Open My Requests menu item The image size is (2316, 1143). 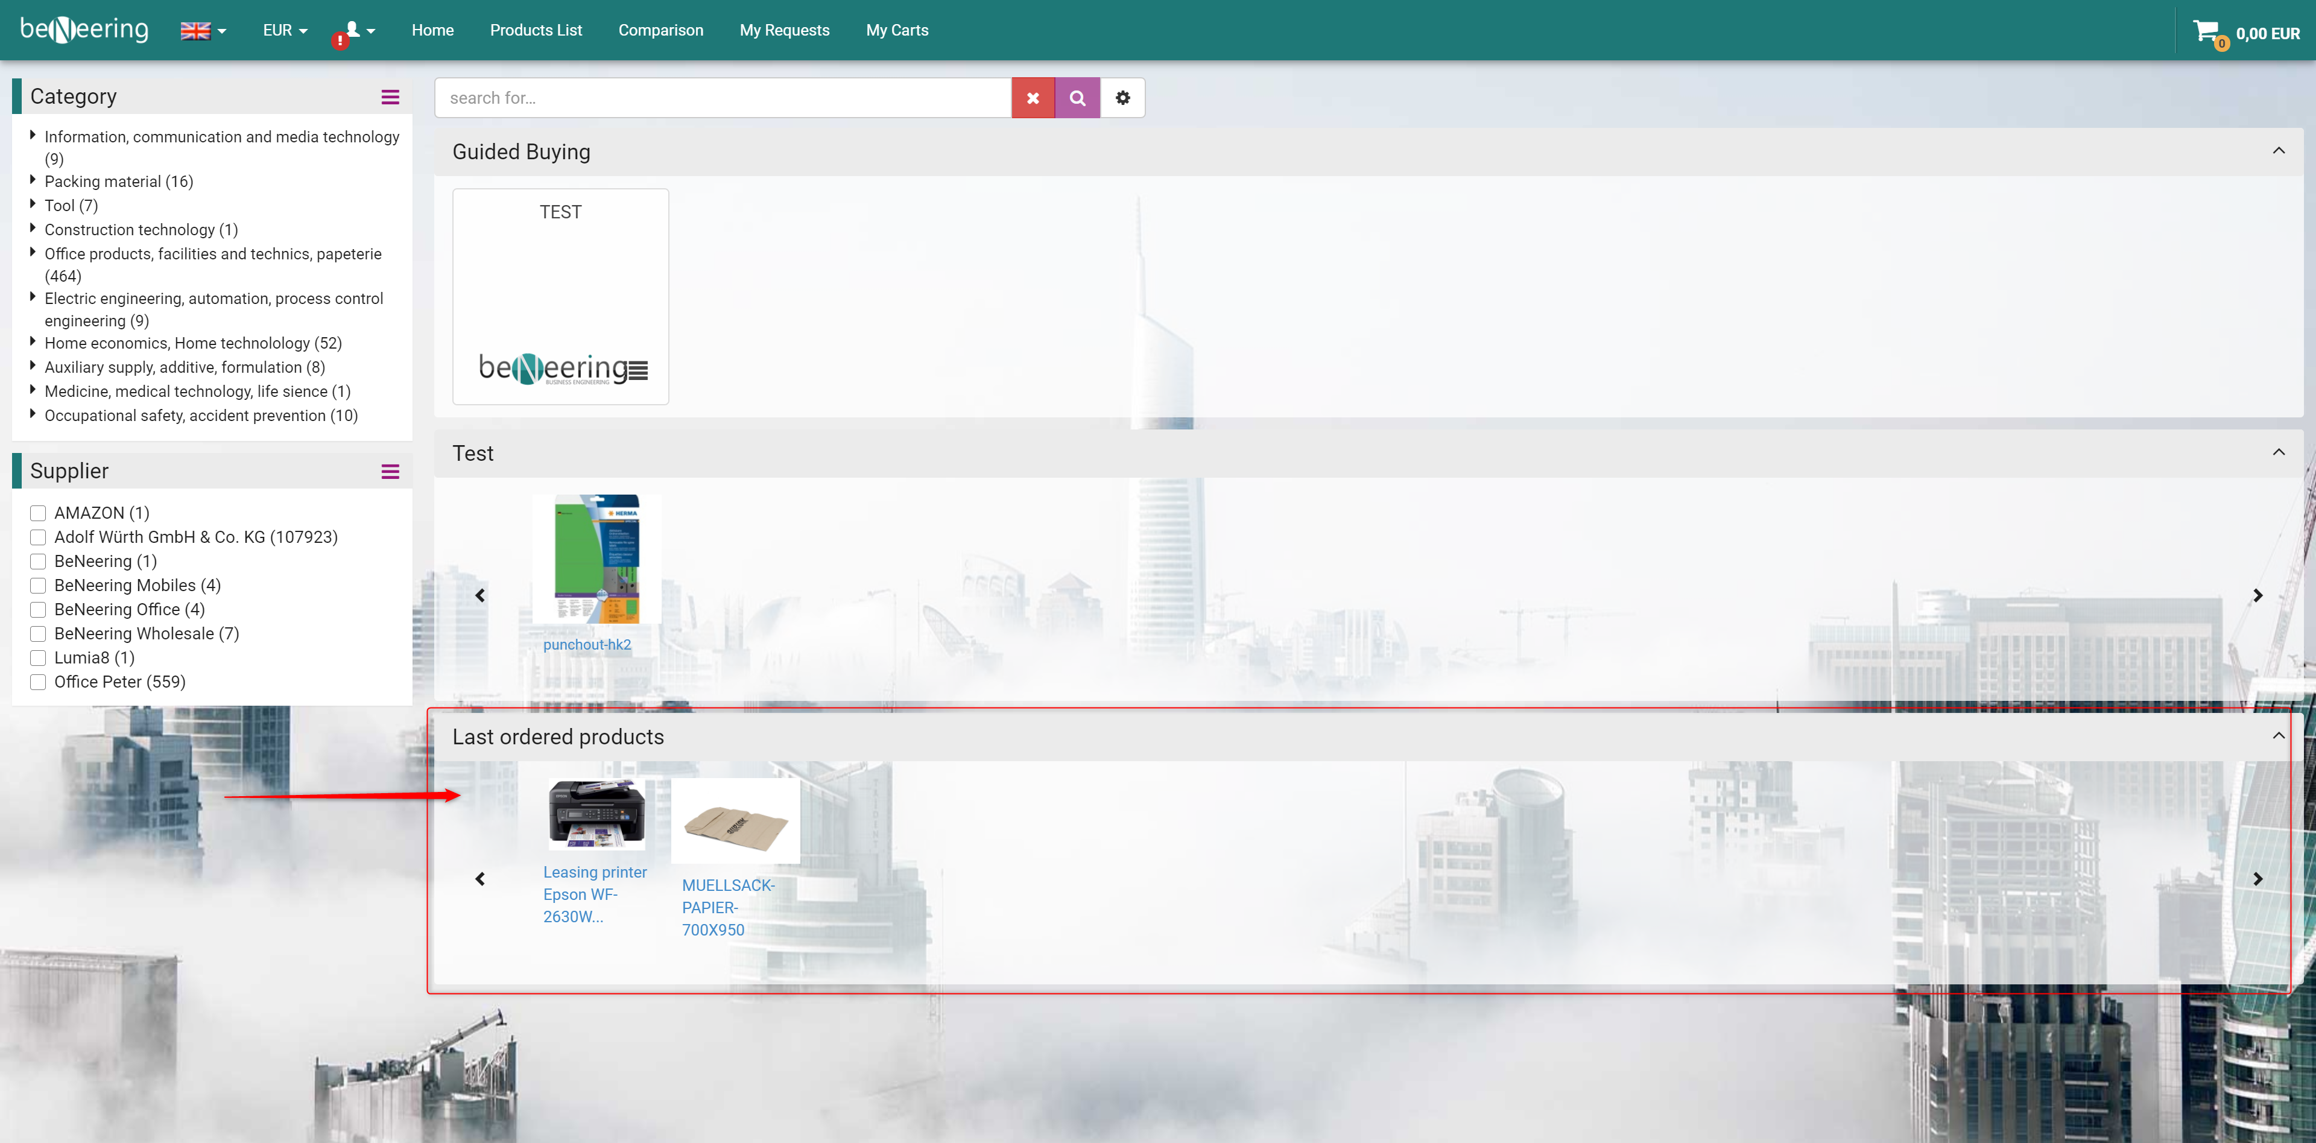(784, 31)
